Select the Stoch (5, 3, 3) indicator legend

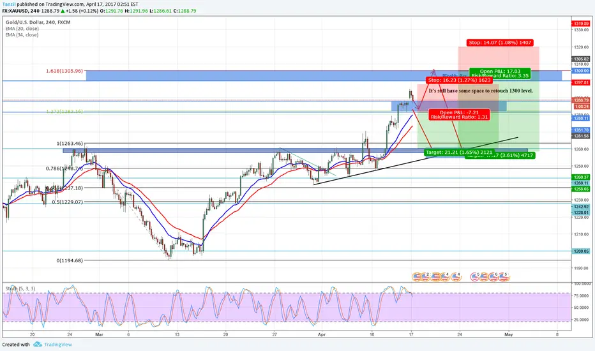pyautogui.click(x=20, y=288)
